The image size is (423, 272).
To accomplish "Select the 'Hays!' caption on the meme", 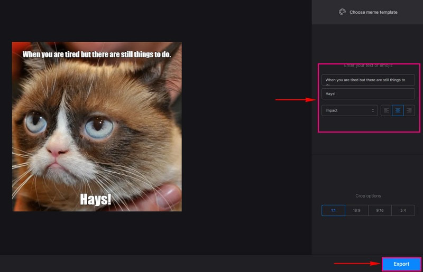I will point(96,199).
